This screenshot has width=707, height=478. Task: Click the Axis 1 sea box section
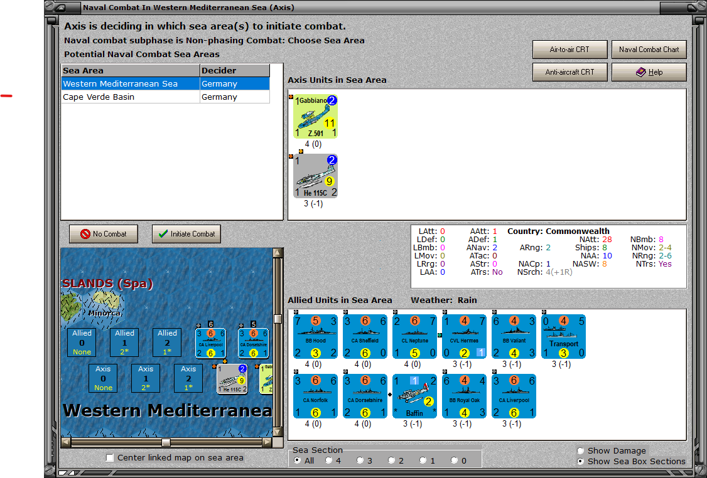click(x=146, y=378)
